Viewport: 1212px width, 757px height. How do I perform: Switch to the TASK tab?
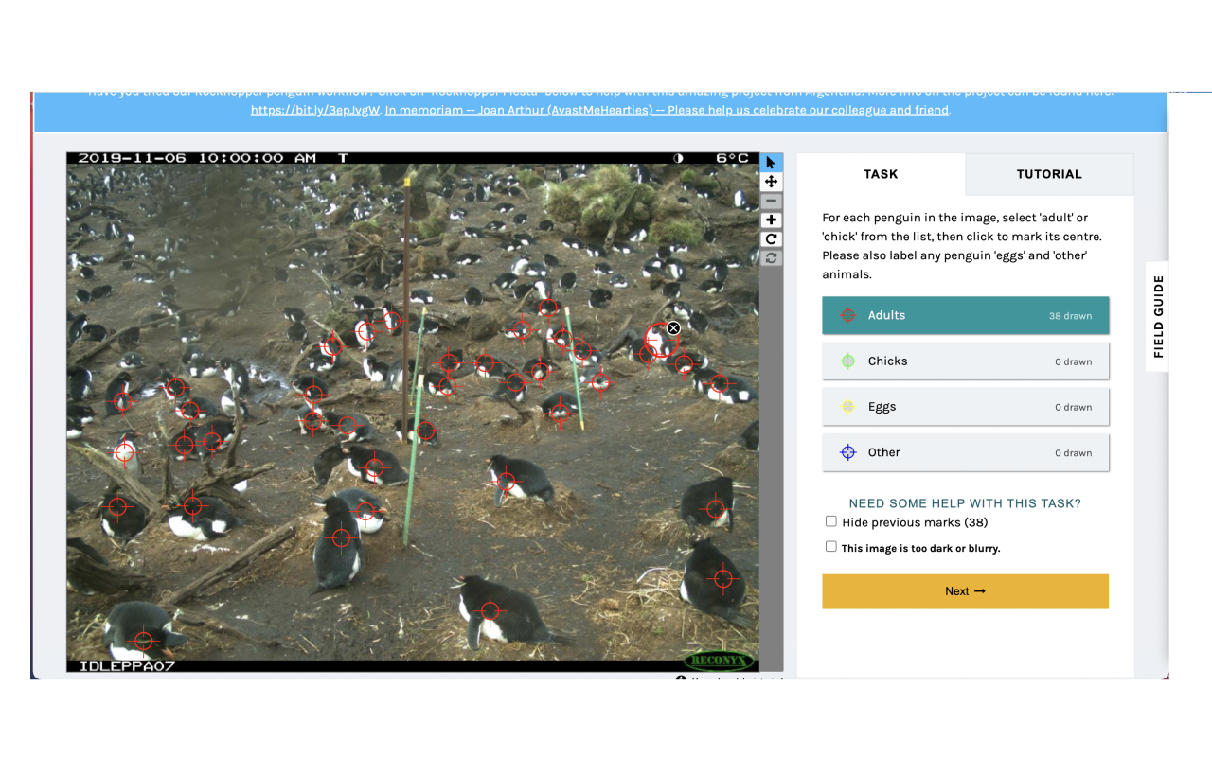[881, 174]
